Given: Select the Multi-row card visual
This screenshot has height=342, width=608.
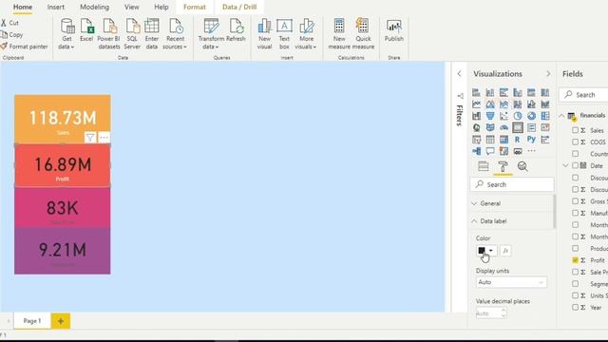Looking at the screenshot, I should coord(531,127).
